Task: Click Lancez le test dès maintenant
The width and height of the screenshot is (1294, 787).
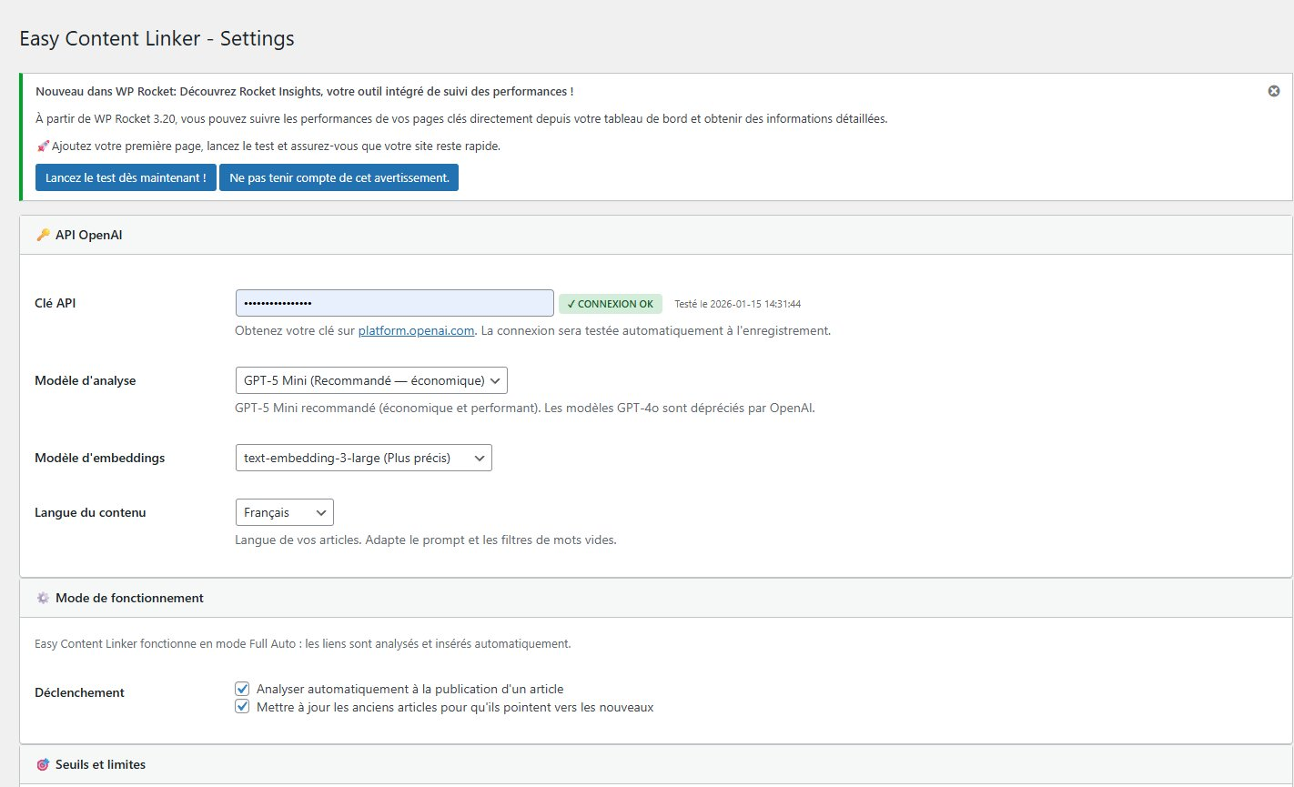Action: coord(125,177)
